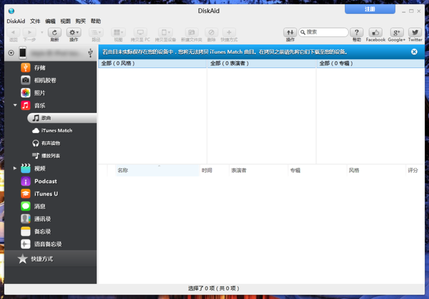Select Songs (歌曲) sidebar item
This screenshot has height=299, width=429.
pos(62,118)
